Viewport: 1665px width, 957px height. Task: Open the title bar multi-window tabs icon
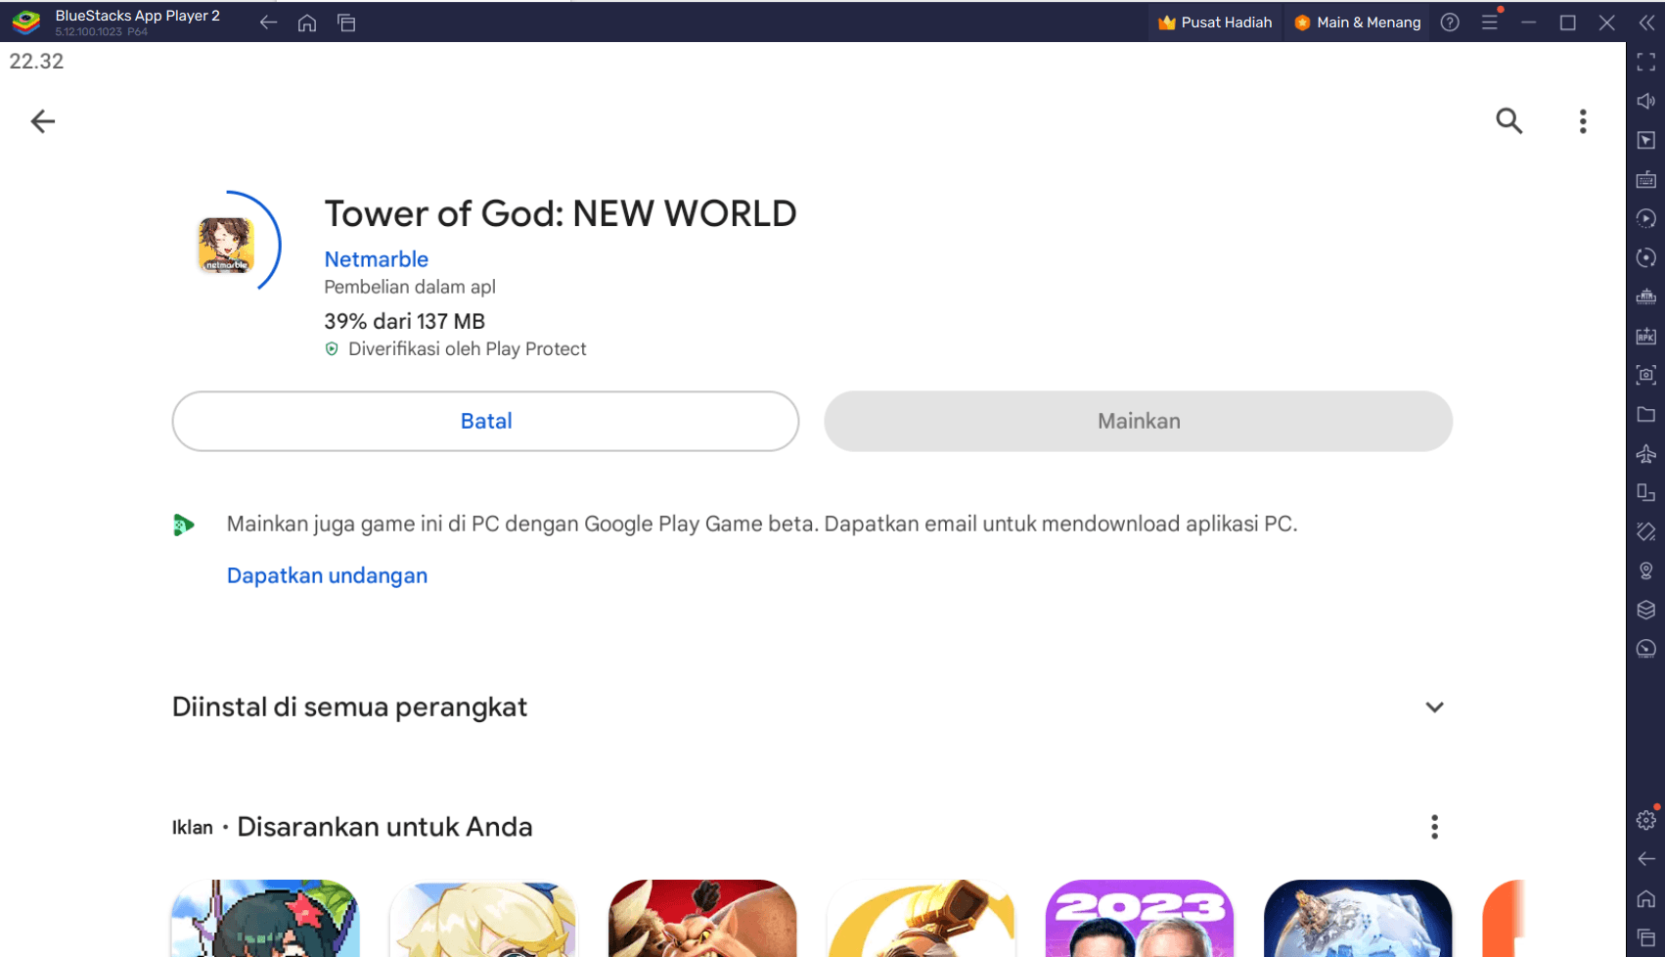(x=346, y=23)
